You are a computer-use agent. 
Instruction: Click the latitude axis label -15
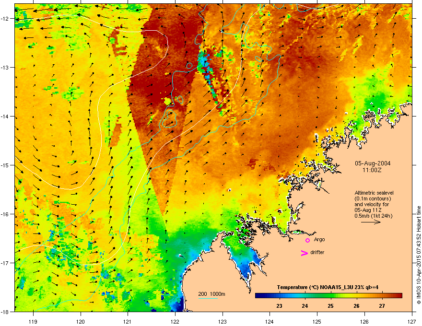point(5,165)
